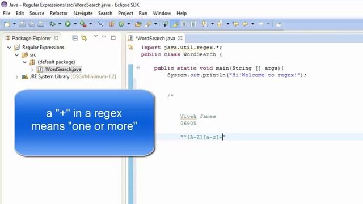
Task: Click the Collapse All icon in Package Explorer
Action: point(75,38)
